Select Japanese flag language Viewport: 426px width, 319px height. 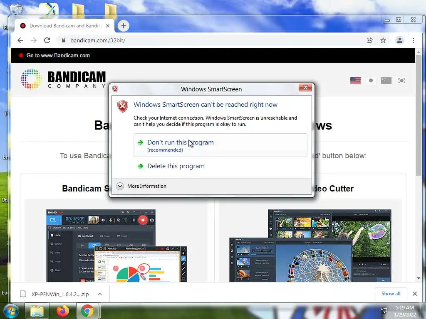pyautogui.click(x=371, y=81)
